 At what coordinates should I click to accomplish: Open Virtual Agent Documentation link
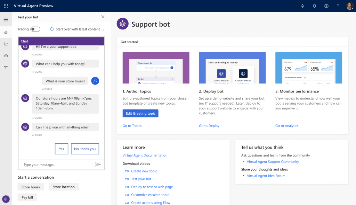point(145,155)
